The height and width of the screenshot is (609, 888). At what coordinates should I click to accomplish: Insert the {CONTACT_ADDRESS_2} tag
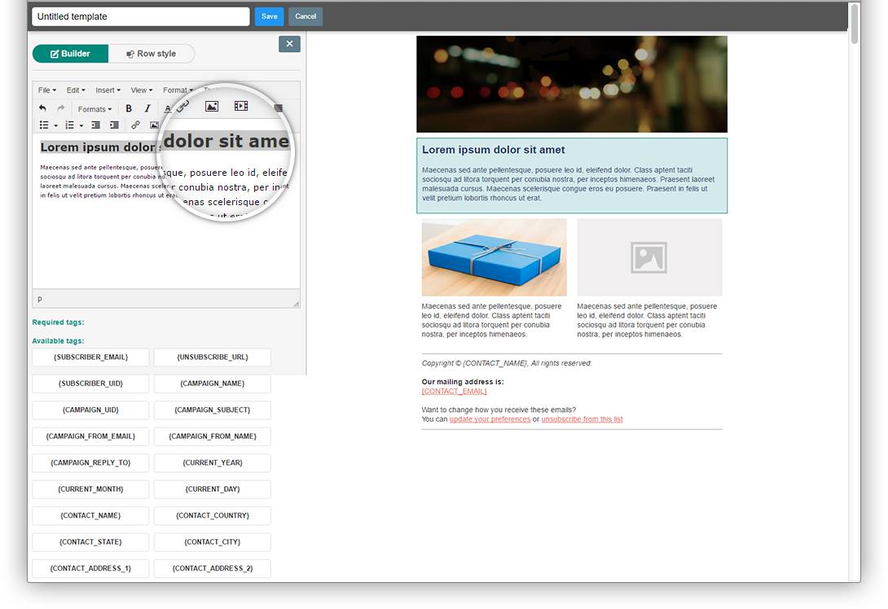(213, 568)
